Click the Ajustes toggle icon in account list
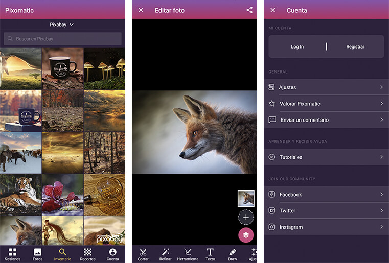The height and width of the screenshot is (263, 389). (271, 87)
